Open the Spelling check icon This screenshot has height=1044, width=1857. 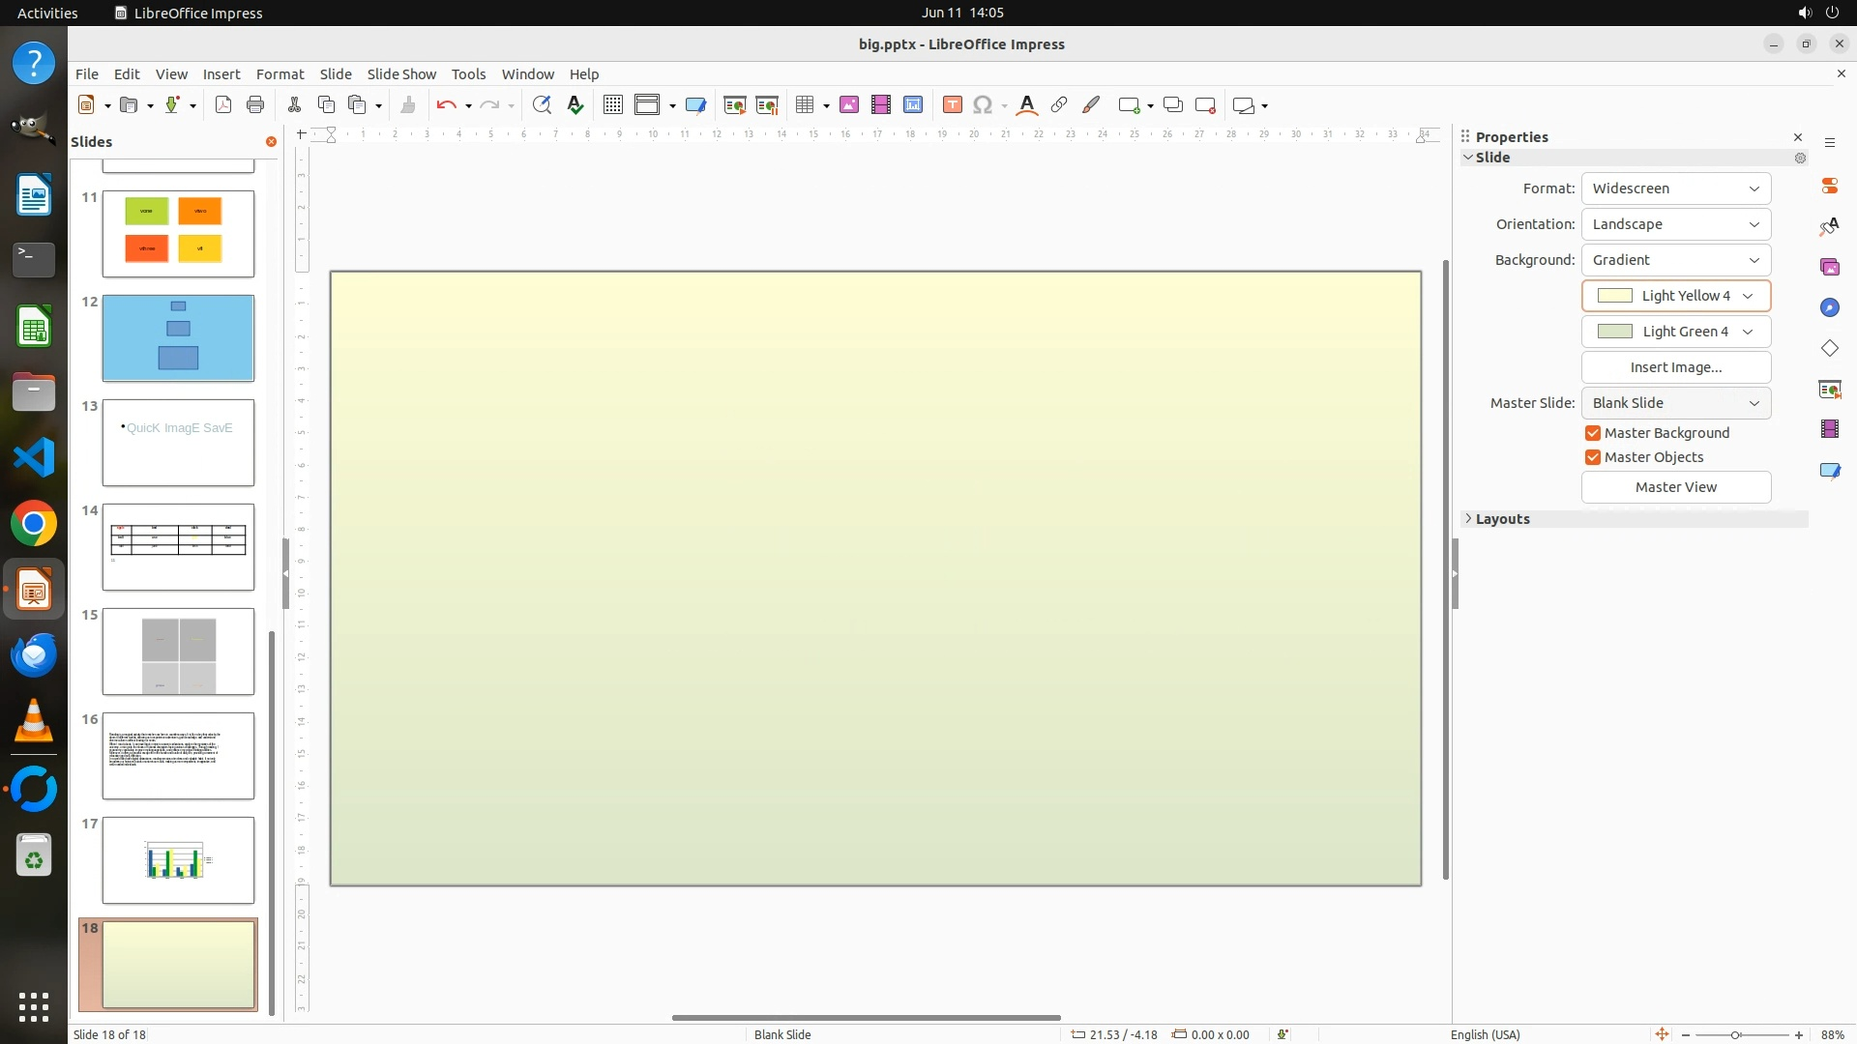click(x=575, y=105)
